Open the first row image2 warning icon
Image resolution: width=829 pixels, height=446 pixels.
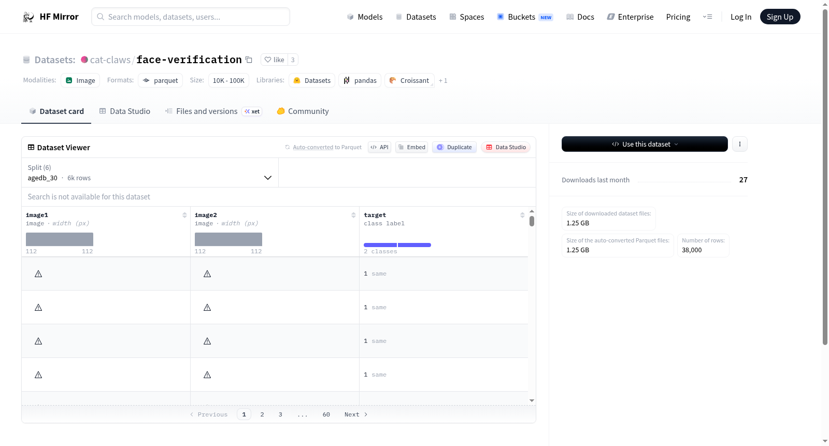click(x=207, y=274)
